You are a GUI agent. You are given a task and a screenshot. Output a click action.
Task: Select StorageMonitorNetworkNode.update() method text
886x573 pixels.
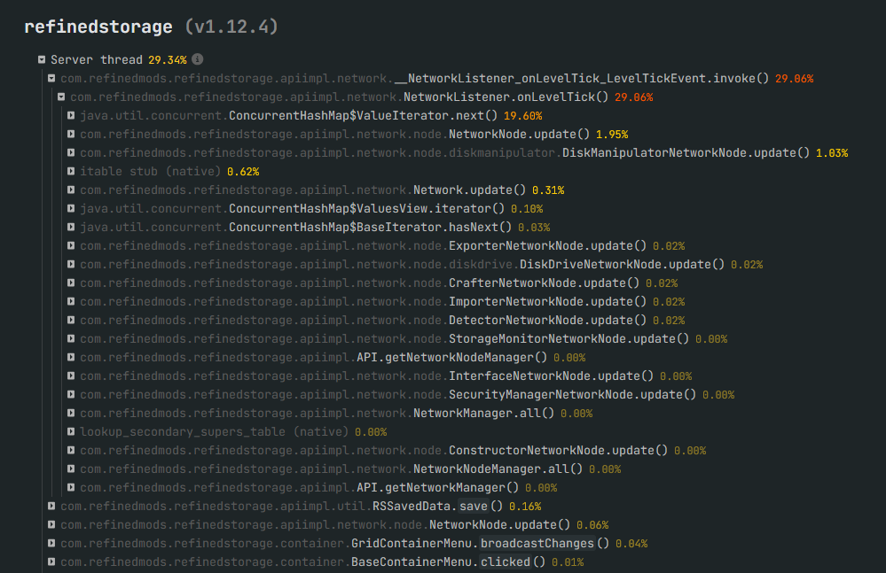569,339
